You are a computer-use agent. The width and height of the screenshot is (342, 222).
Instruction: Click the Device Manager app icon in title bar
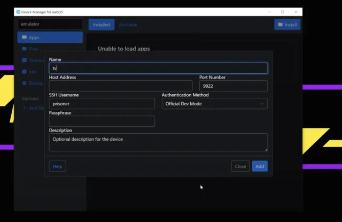(x=19, y=12)
